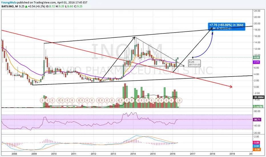Click the purple 7.77 moving average tag
Image resolution: width=266 pixels, height=157 pixels.
[256, 62]
